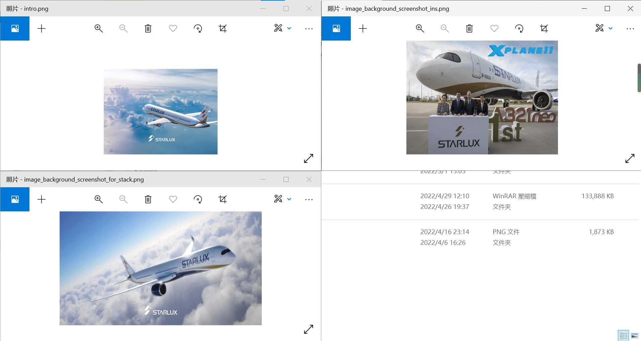The width and height of the screenshot is (641, 341).
Task: Open more options in screenshot_ins.png window
Action: pos(630,29)
